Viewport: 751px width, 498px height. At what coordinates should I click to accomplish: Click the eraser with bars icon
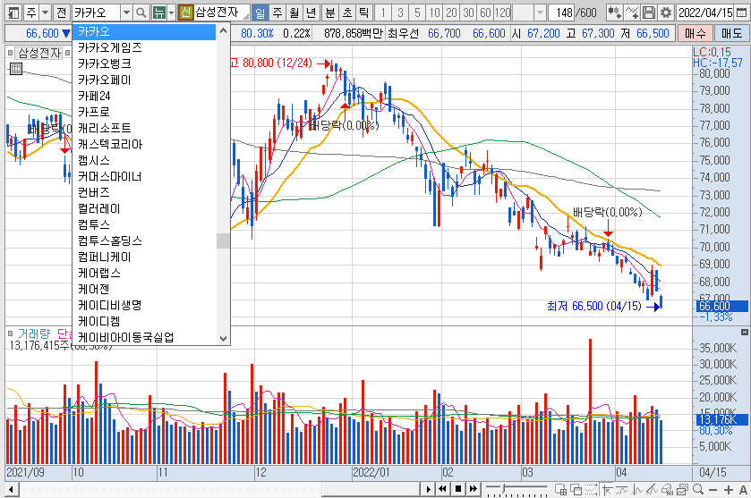667,489
